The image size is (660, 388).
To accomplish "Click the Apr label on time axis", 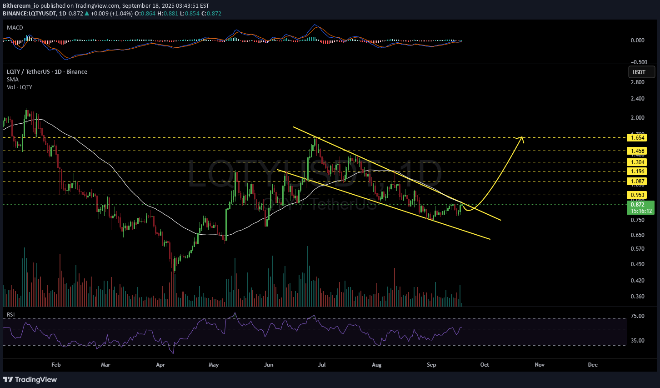I will [x=160, y=365].
